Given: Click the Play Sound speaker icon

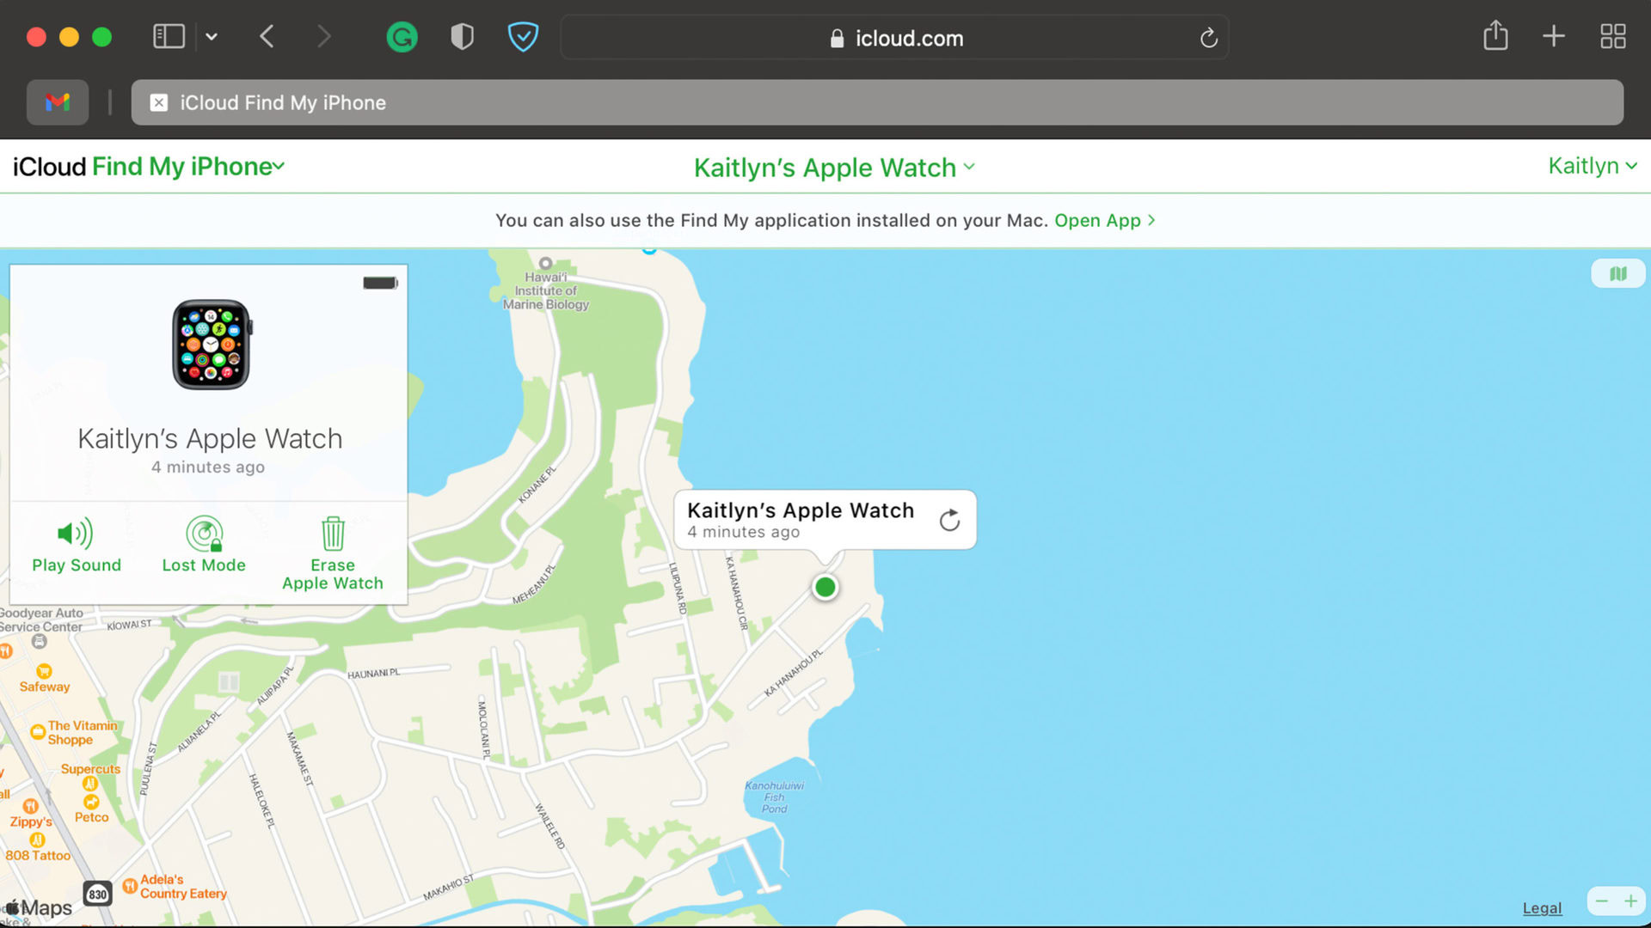Looking at the screenshot, I should click(75, 534).
